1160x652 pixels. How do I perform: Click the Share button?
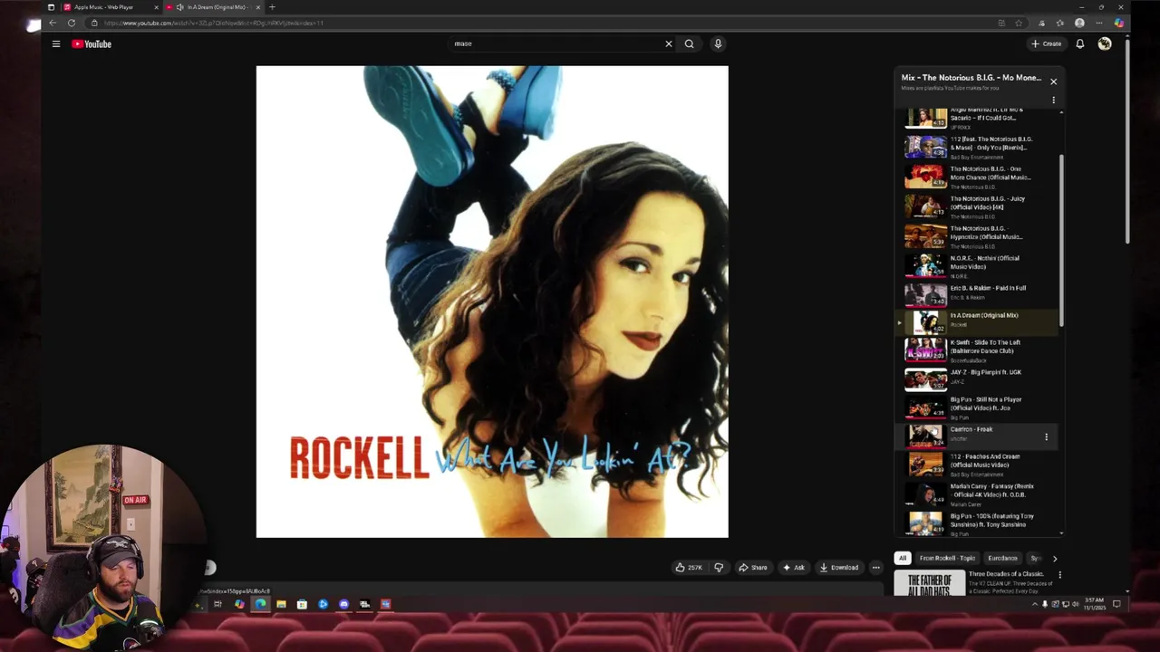tap(753, 568)
